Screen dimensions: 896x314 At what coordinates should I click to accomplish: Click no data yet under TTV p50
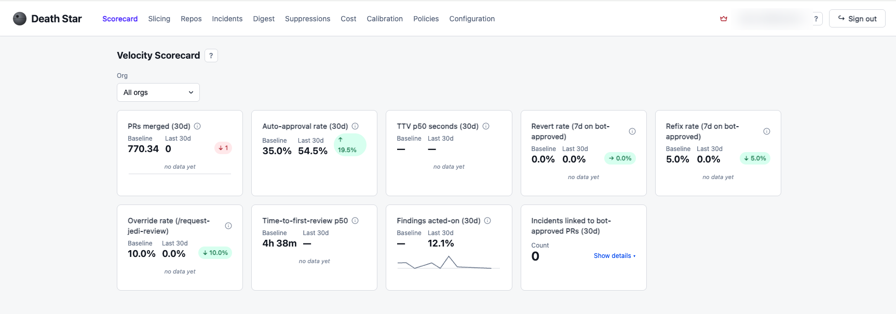(x=449, y=167)
